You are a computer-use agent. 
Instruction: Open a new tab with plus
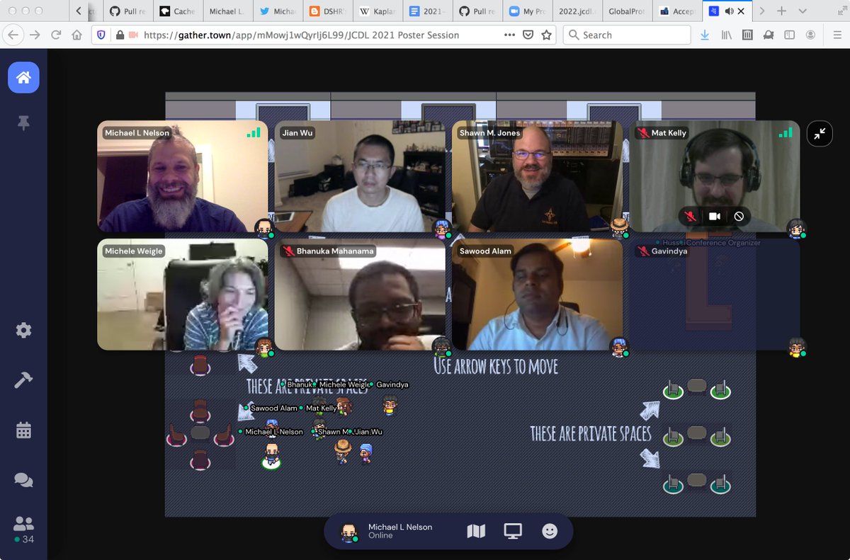pos(781,11)
